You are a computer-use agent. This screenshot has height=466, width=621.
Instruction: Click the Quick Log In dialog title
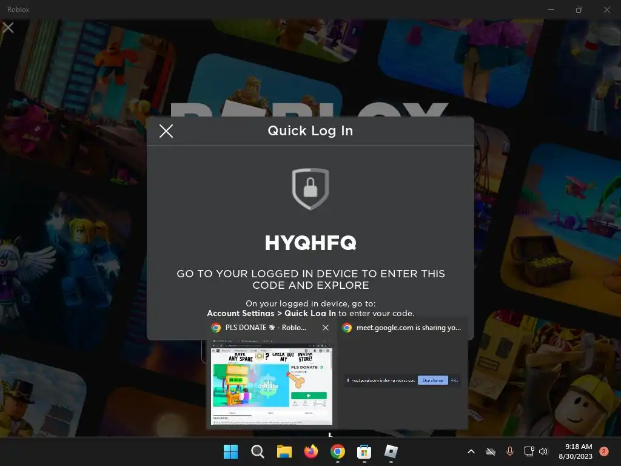(310, 131)
